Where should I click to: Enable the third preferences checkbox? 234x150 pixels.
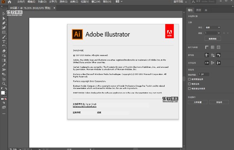190,89
